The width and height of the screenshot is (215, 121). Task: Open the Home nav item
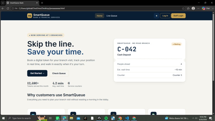99,16
